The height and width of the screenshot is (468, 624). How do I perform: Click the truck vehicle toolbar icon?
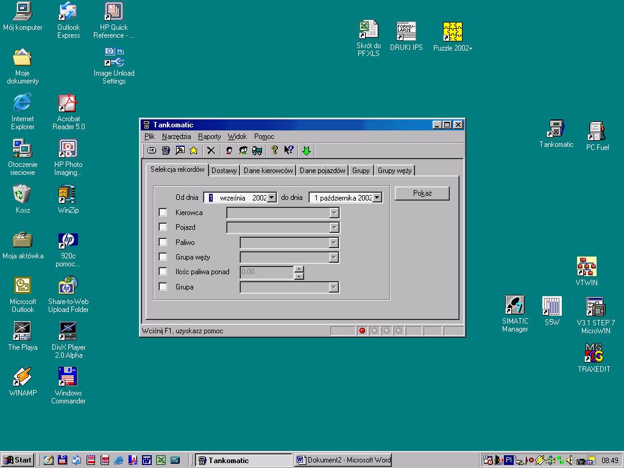[x=257, y=151]
